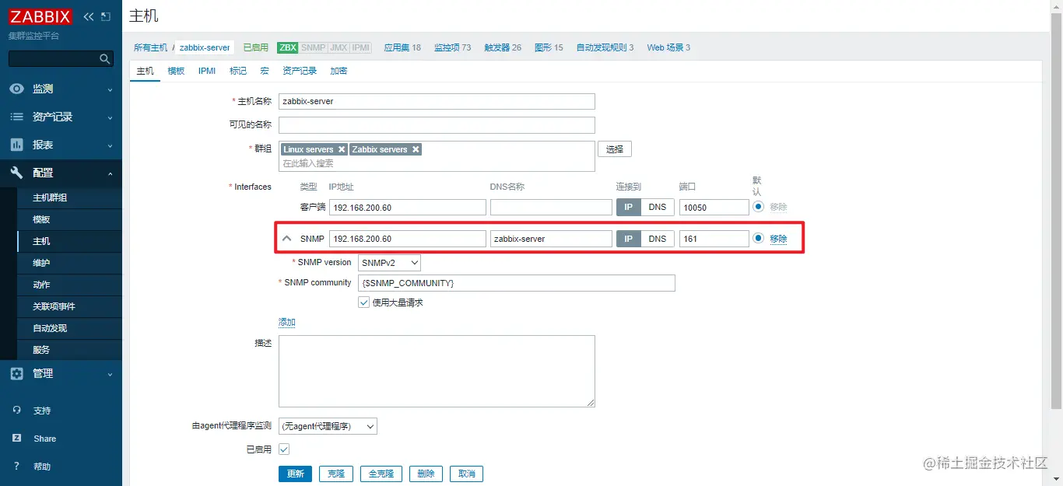
Task: Focus the 主机名称 input field
Action: pos(437,101)
